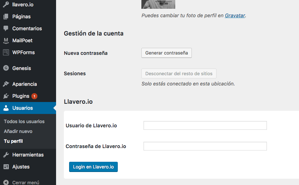Click Añadir nuevo under Usuarios

coord(18,131)
